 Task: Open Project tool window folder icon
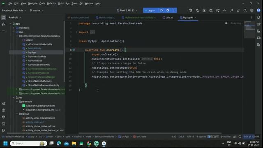click(x=3, y=17)
